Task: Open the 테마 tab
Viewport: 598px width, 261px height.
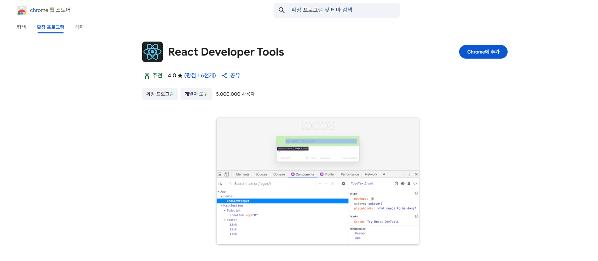Action: [x=79, y=27]
